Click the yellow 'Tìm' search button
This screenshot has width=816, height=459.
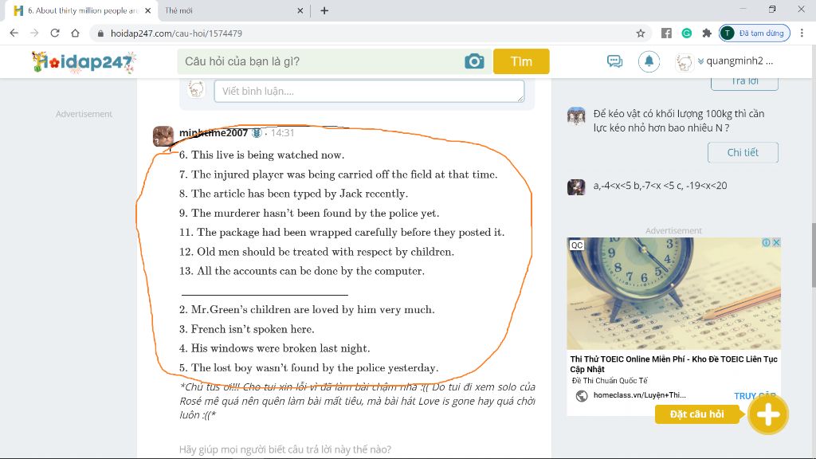click(521, 61)
